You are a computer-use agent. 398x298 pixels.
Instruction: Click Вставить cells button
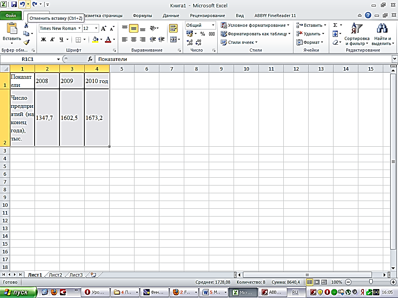tap(311, 25)
